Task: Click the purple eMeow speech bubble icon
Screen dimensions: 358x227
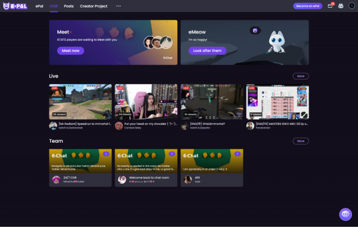Action: (x=255, y=30)
